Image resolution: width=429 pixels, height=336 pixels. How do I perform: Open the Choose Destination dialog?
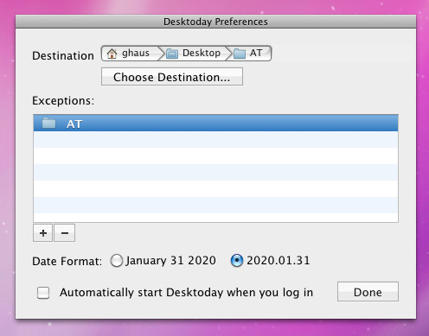pos(172,77)
